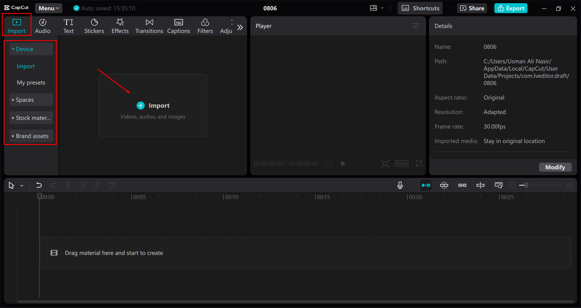Screen dimensions: 581x308
Task: Show more tool tabs with double chevron
Action: point(240,27)
